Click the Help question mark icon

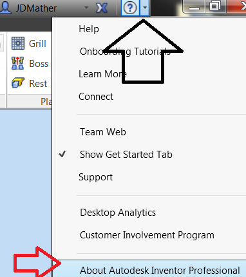(130, 8)
